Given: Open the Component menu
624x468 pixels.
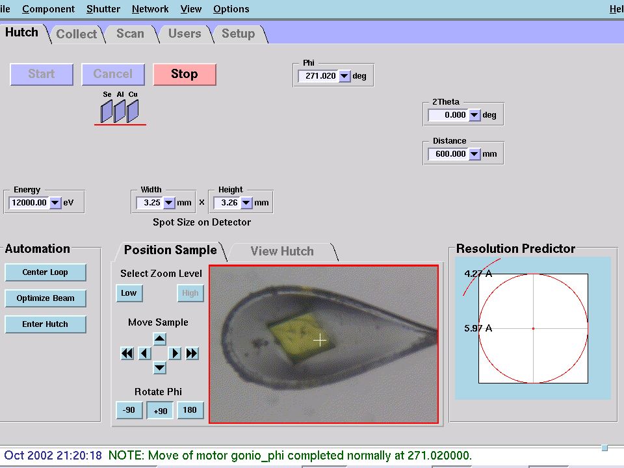Looking at the screenshot, I should (x=49, y=8).
